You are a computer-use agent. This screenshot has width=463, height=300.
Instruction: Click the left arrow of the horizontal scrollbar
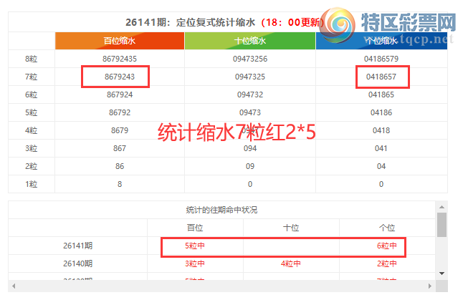pyautogui.click(x=14, y=286)
